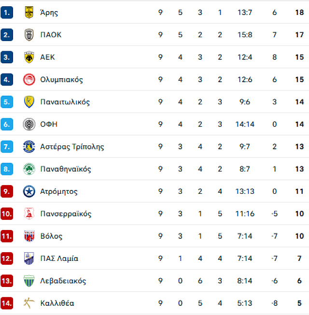
Task: Click the Αστέρας Τρίπολης crest
Action: [29, 147]
